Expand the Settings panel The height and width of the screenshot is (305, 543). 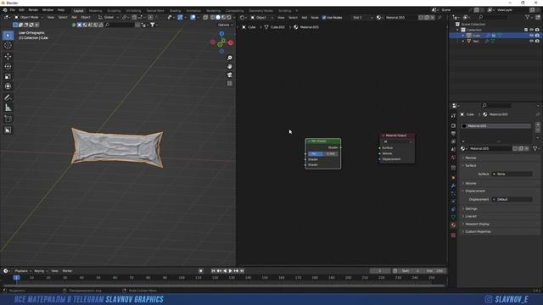click(471, 209)
